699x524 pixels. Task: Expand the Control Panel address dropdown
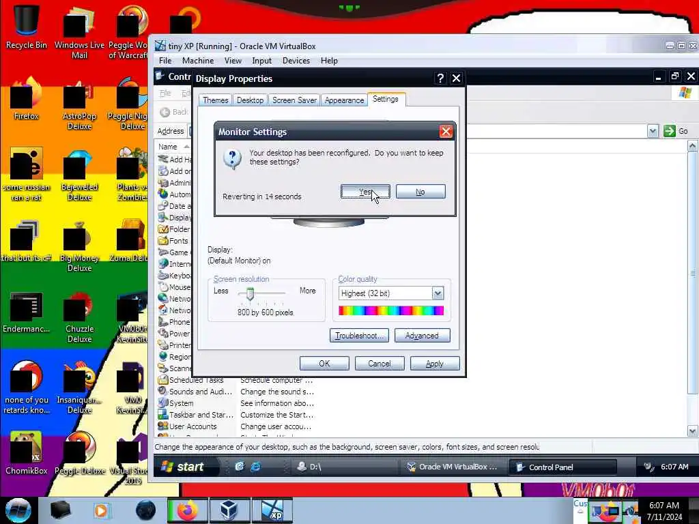(653, 131)
